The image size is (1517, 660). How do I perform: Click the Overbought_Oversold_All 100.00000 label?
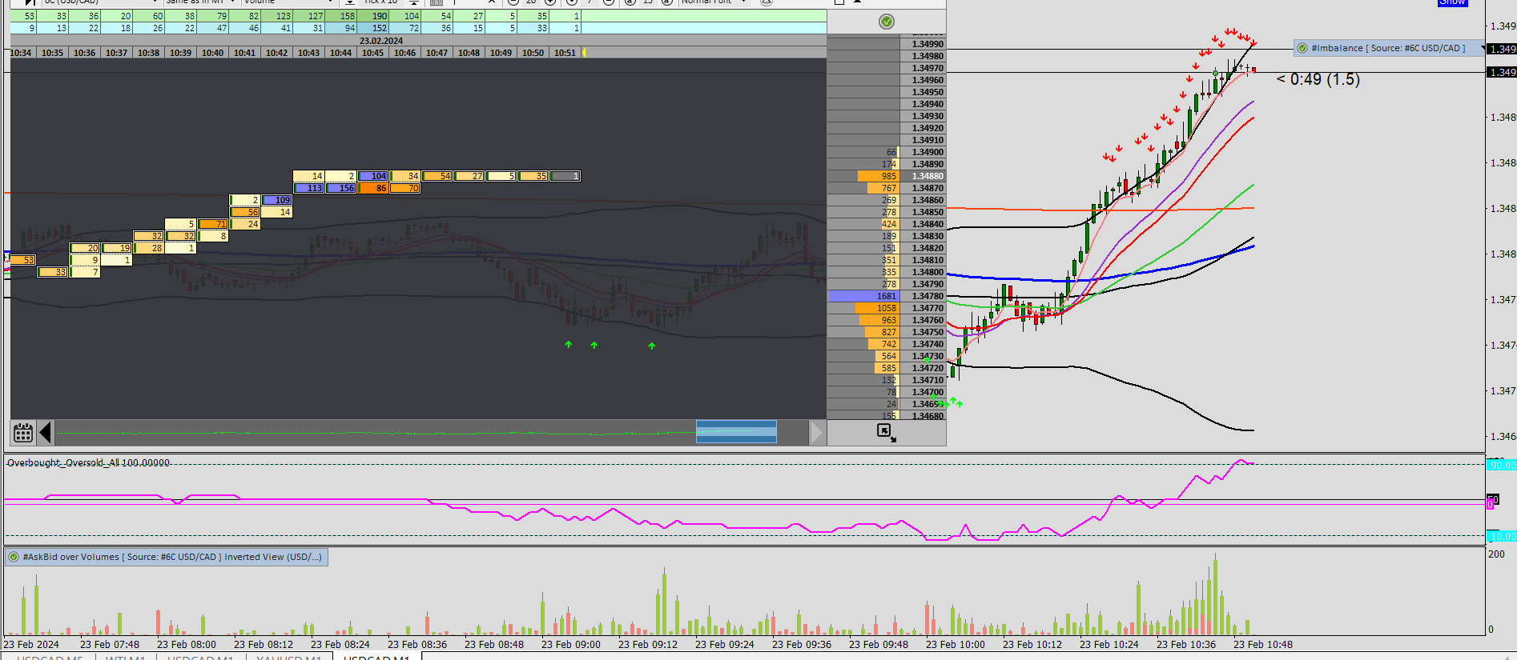point(88,462)
